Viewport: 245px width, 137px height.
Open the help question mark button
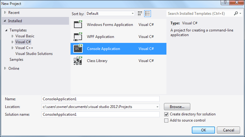coord(225,2)
